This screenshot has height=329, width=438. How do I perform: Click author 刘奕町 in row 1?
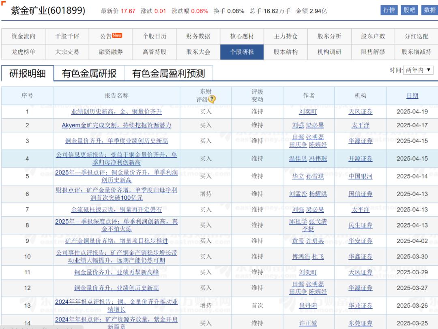[308, 111]
